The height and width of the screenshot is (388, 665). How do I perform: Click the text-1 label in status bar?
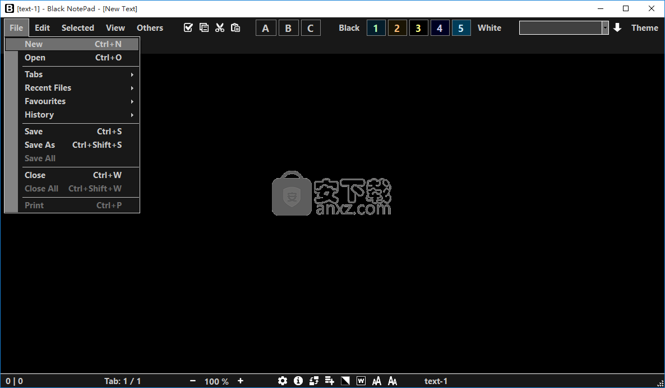[436, 381]
